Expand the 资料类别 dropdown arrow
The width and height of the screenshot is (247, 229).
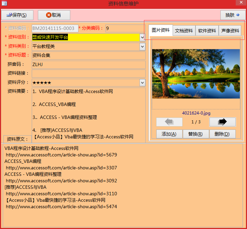coord(142,47)
